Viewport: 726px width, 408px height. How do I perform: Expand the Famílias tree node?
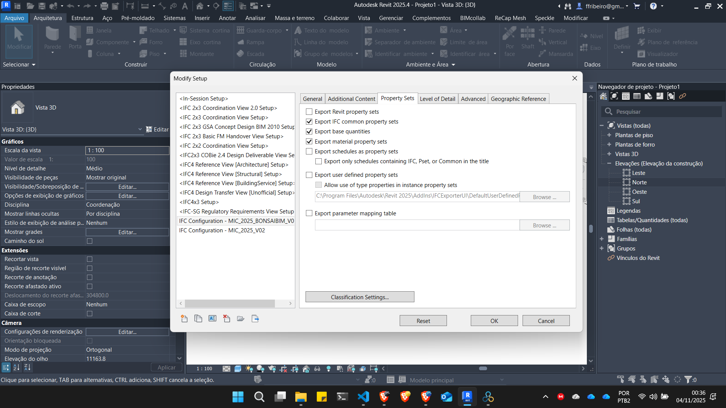602,239
